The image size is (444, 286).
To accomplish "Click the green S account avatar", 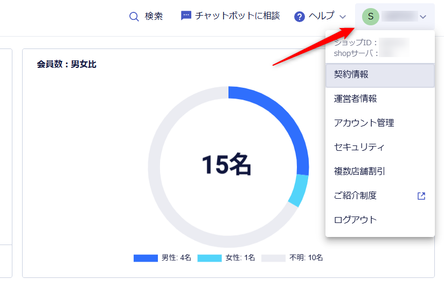I will [x=370, y=17].
